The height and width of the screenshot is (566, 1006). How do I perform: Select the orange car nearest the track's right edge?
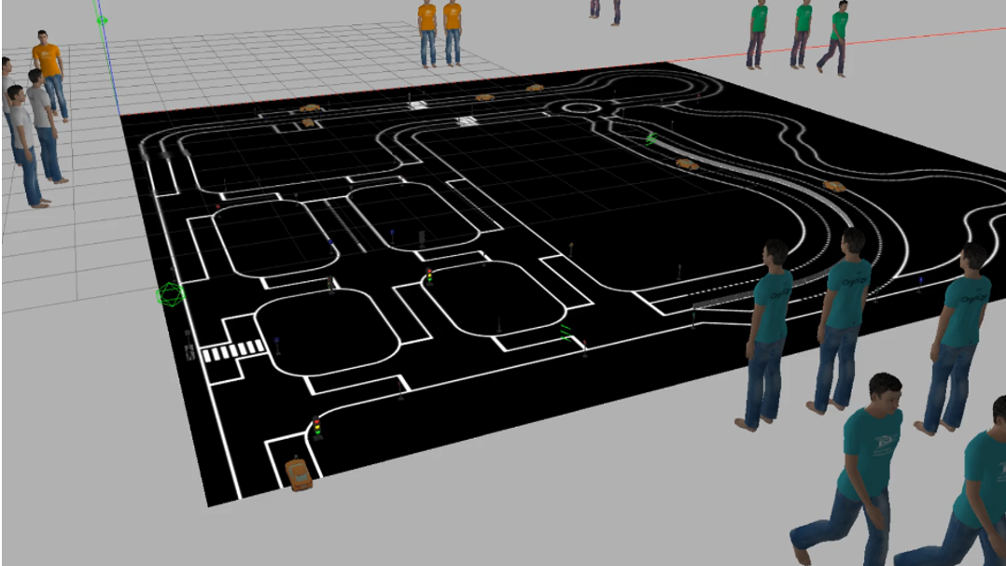pos(834,186)
